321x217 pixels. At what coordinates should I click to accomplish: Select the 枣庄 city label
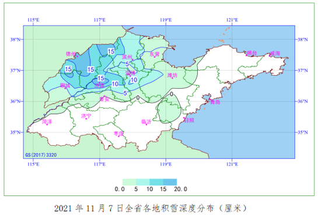tap(118, 134)
